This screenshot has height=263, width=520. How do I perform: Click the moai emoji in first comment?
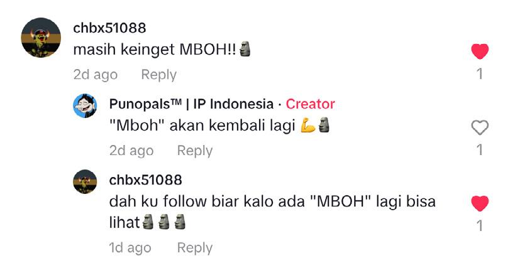tap(245, 49)
